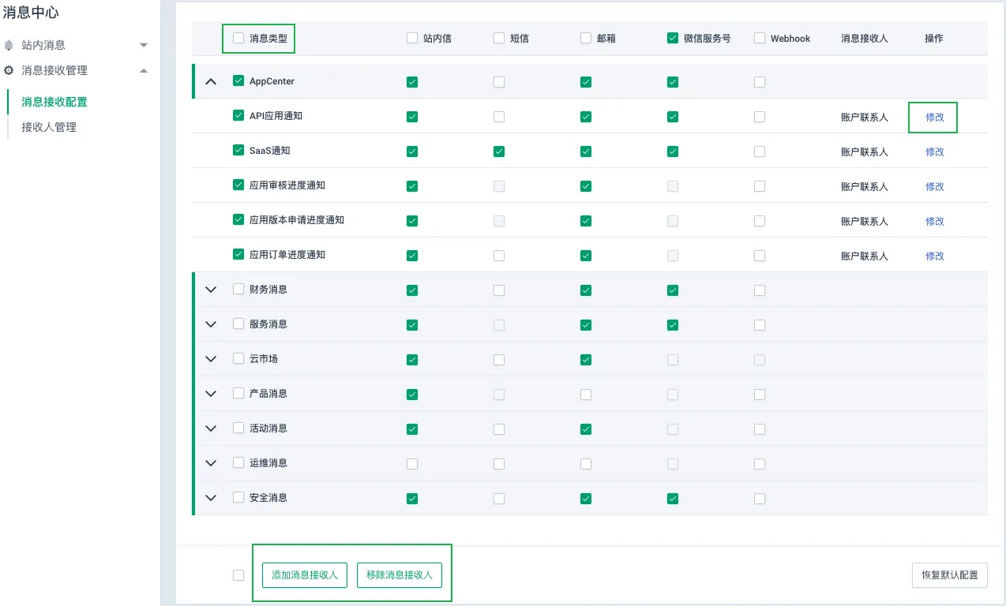Expand the 云市场 category chevron
Screen dimensions: 1006x606
[211, 359]
